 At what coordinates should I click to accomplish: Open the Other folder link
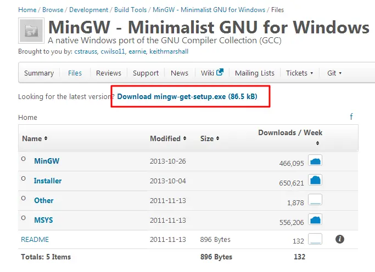tap(44, 200)
